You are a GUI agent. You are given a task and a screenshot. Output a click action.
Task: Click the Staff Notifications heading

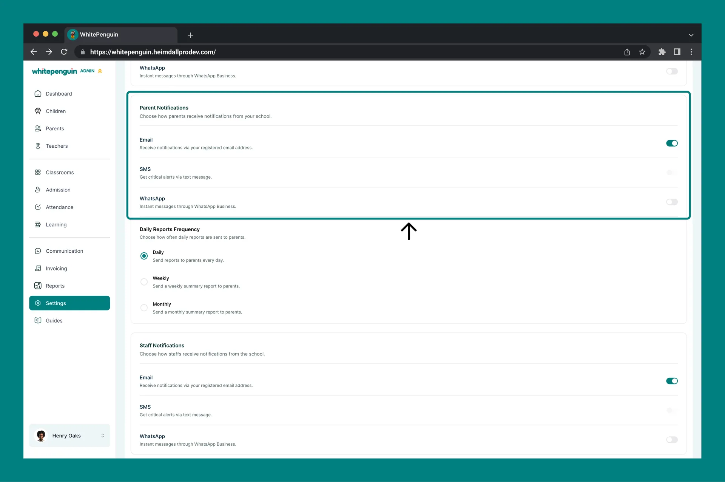point(162,345)
